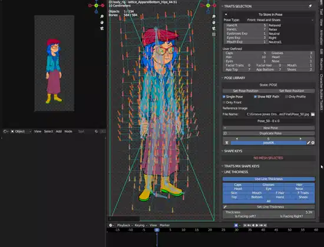324x247 pixels.
Task: Open Object mode dropdown in node editor
Action: pos(21,132)
